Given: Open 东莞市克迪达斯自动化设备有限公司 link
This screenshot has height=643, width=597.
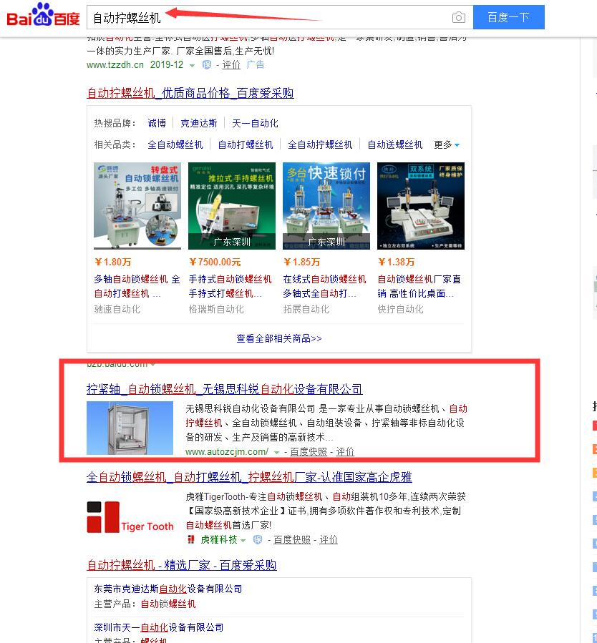Looking at the screenshot, I should pos(168,589).
